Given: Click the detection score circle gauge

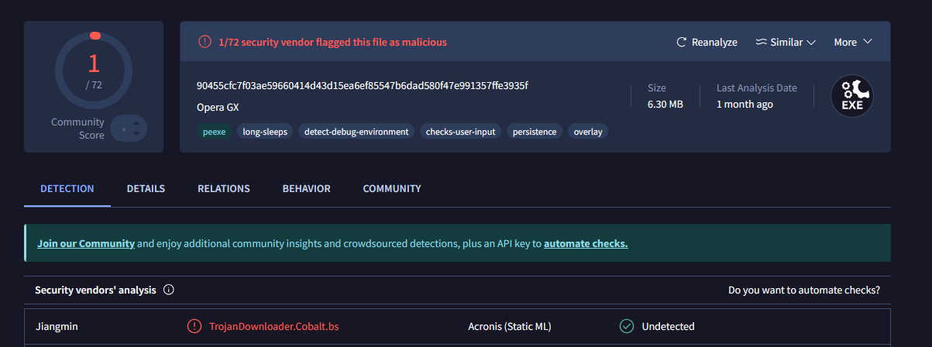Looking at the screenshot, I should pos(94,71).
